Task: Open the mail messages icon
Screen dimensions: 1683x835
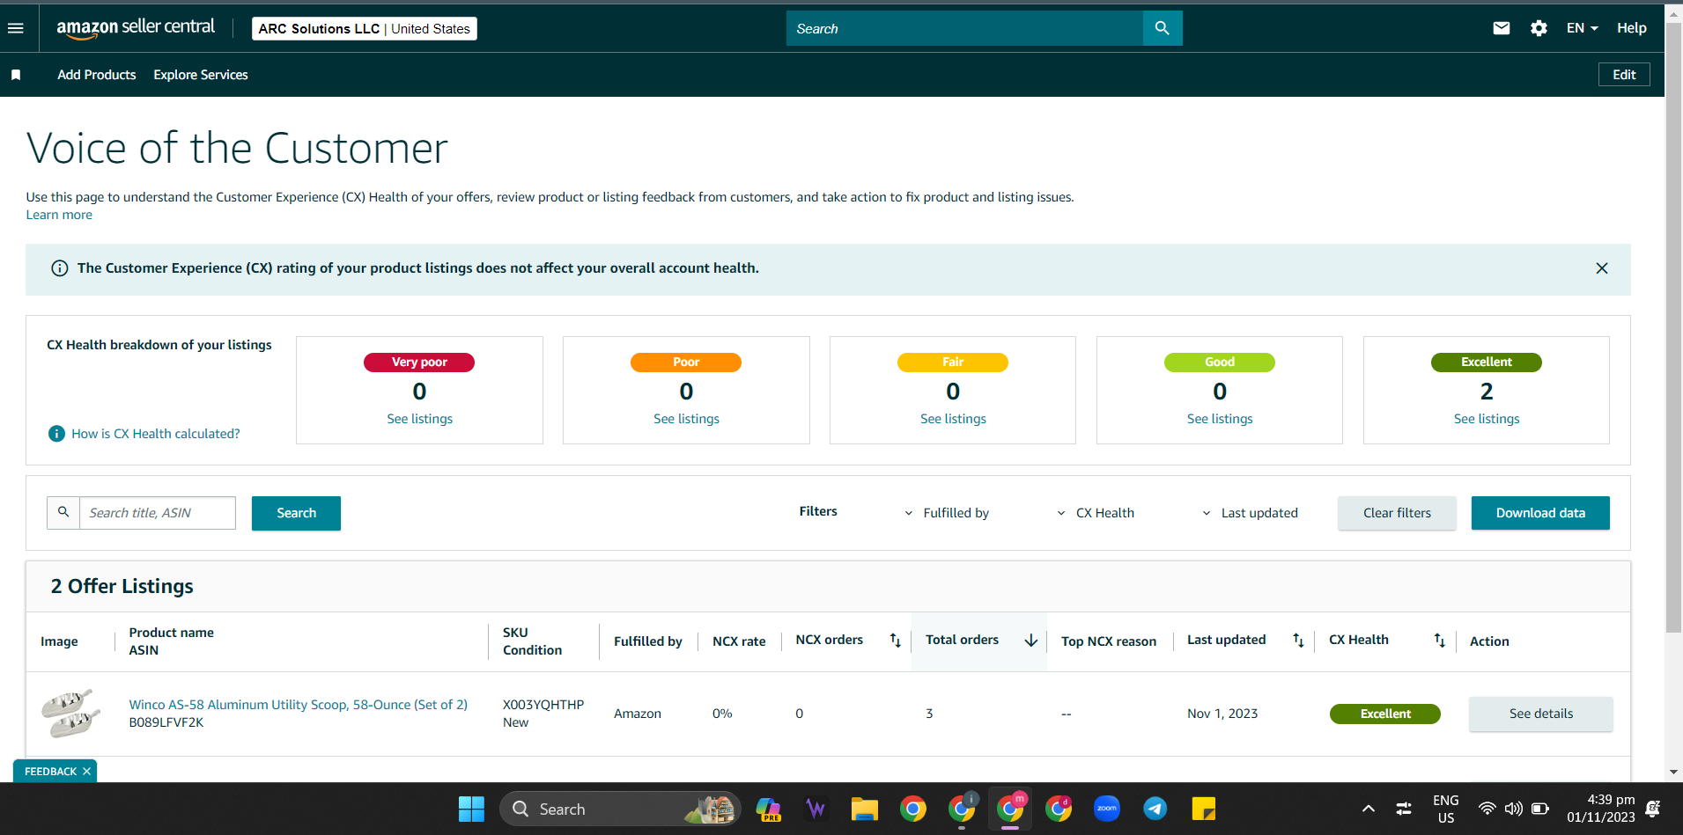Action: [1502, 28]
